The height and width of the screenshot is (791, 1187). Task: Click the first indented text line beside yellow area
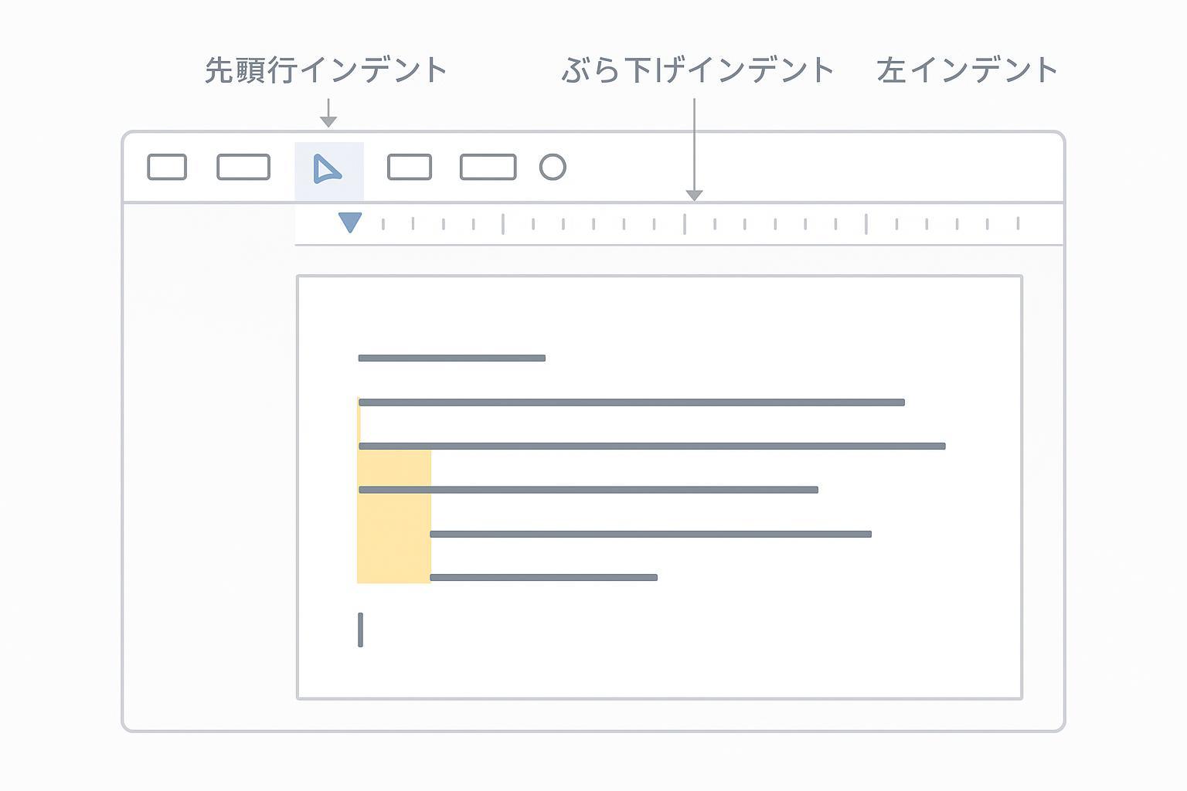click(651, 534)
